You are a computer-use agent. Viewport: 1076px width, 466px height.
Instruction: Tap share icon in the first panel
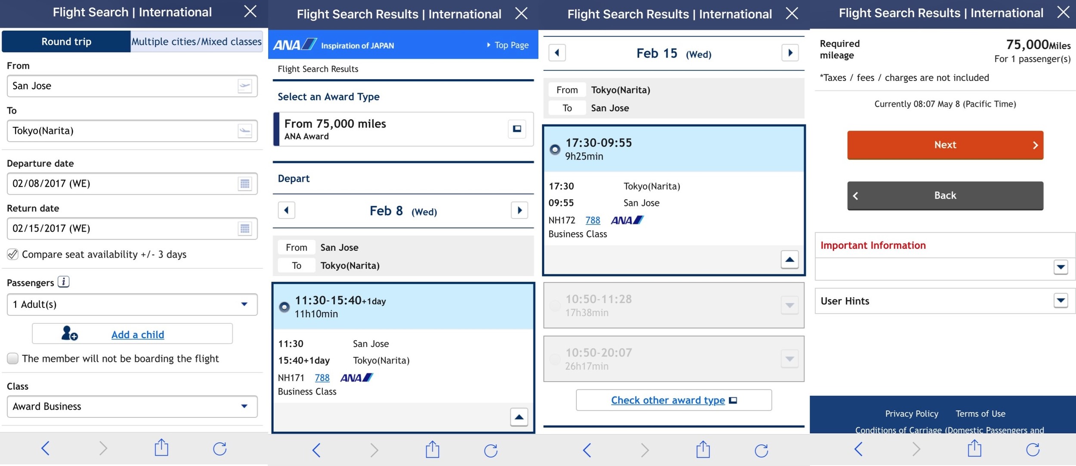161,447
